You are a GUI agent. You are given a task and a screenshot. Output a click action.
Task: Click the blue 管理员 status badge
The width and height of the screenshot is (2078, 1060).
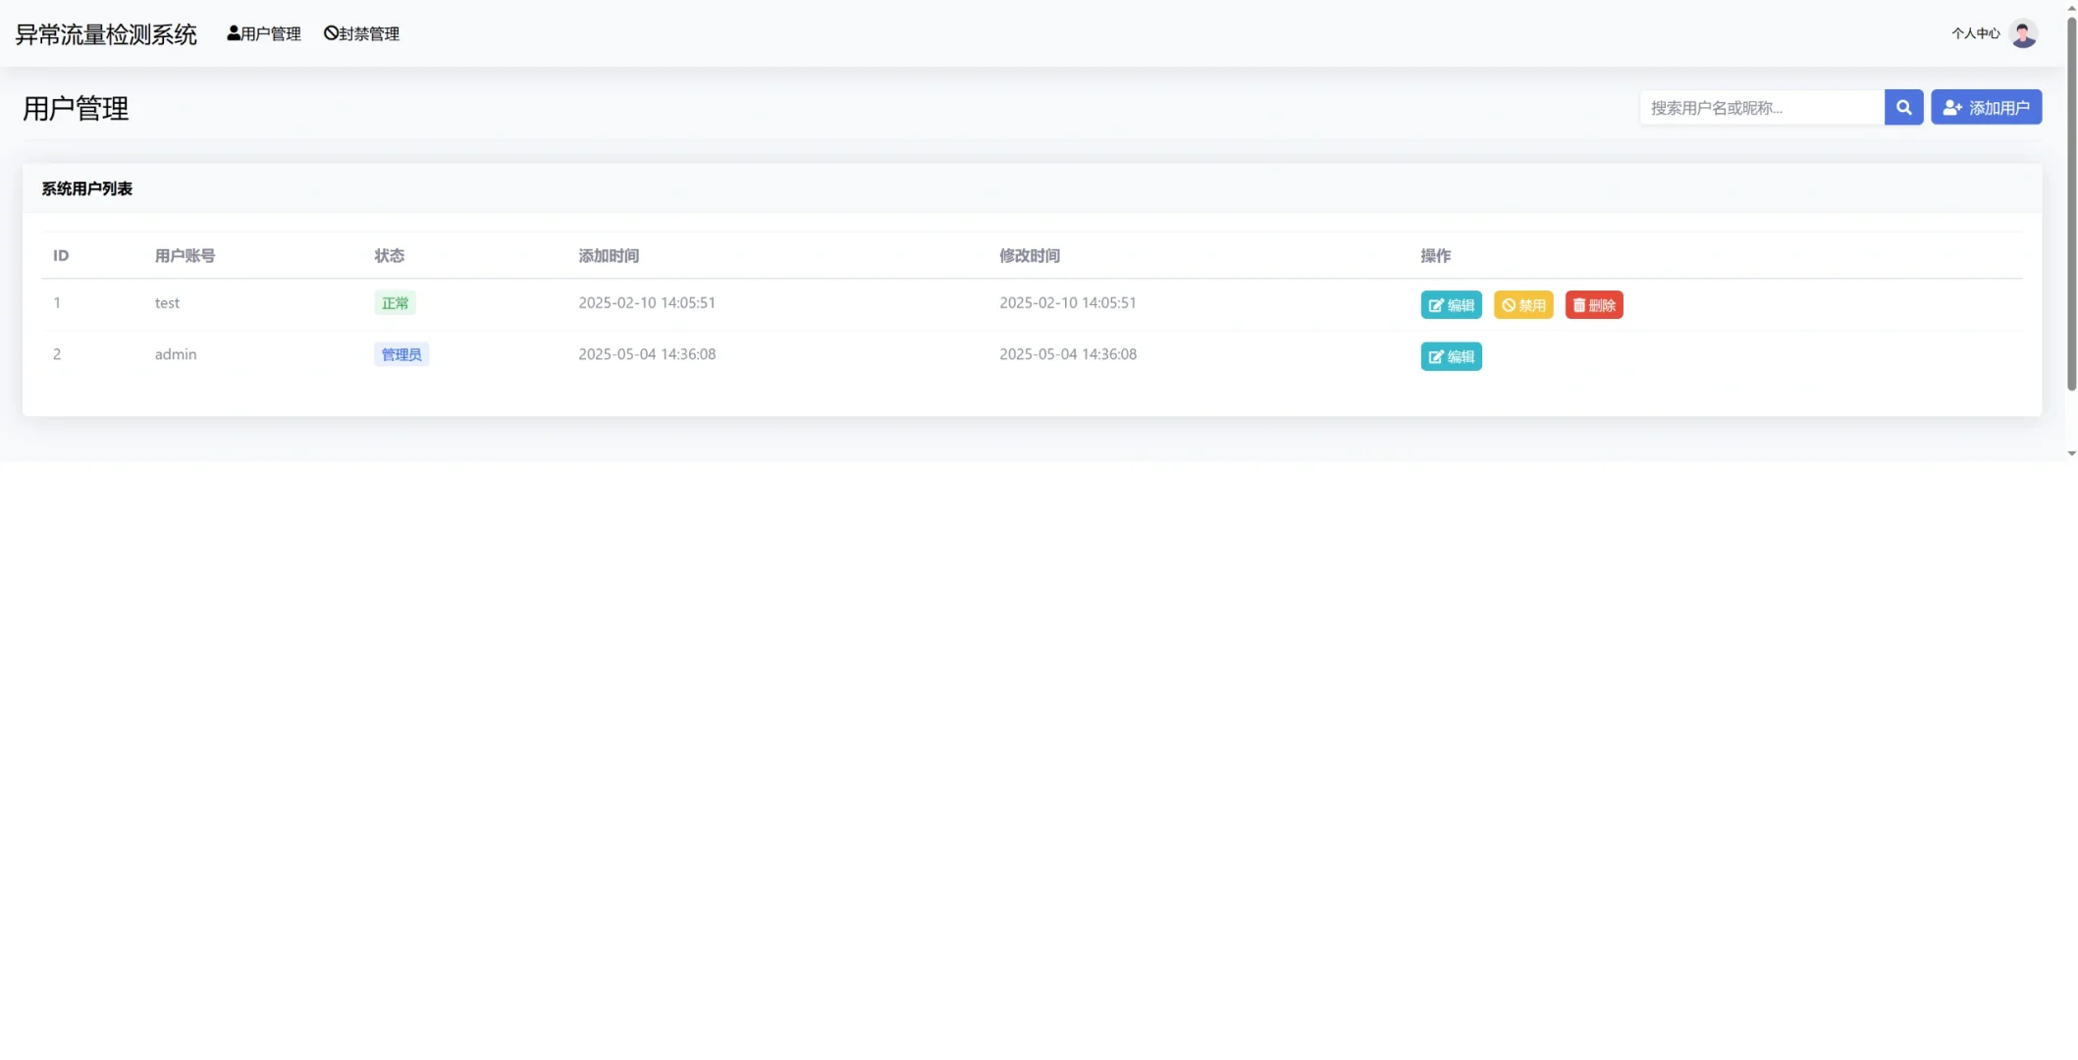click(400, 354)
